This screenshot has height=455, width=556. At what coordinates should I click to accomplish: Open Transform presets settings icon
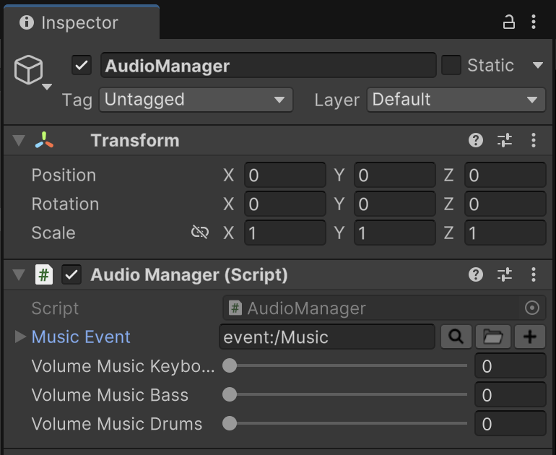[505, 140]
